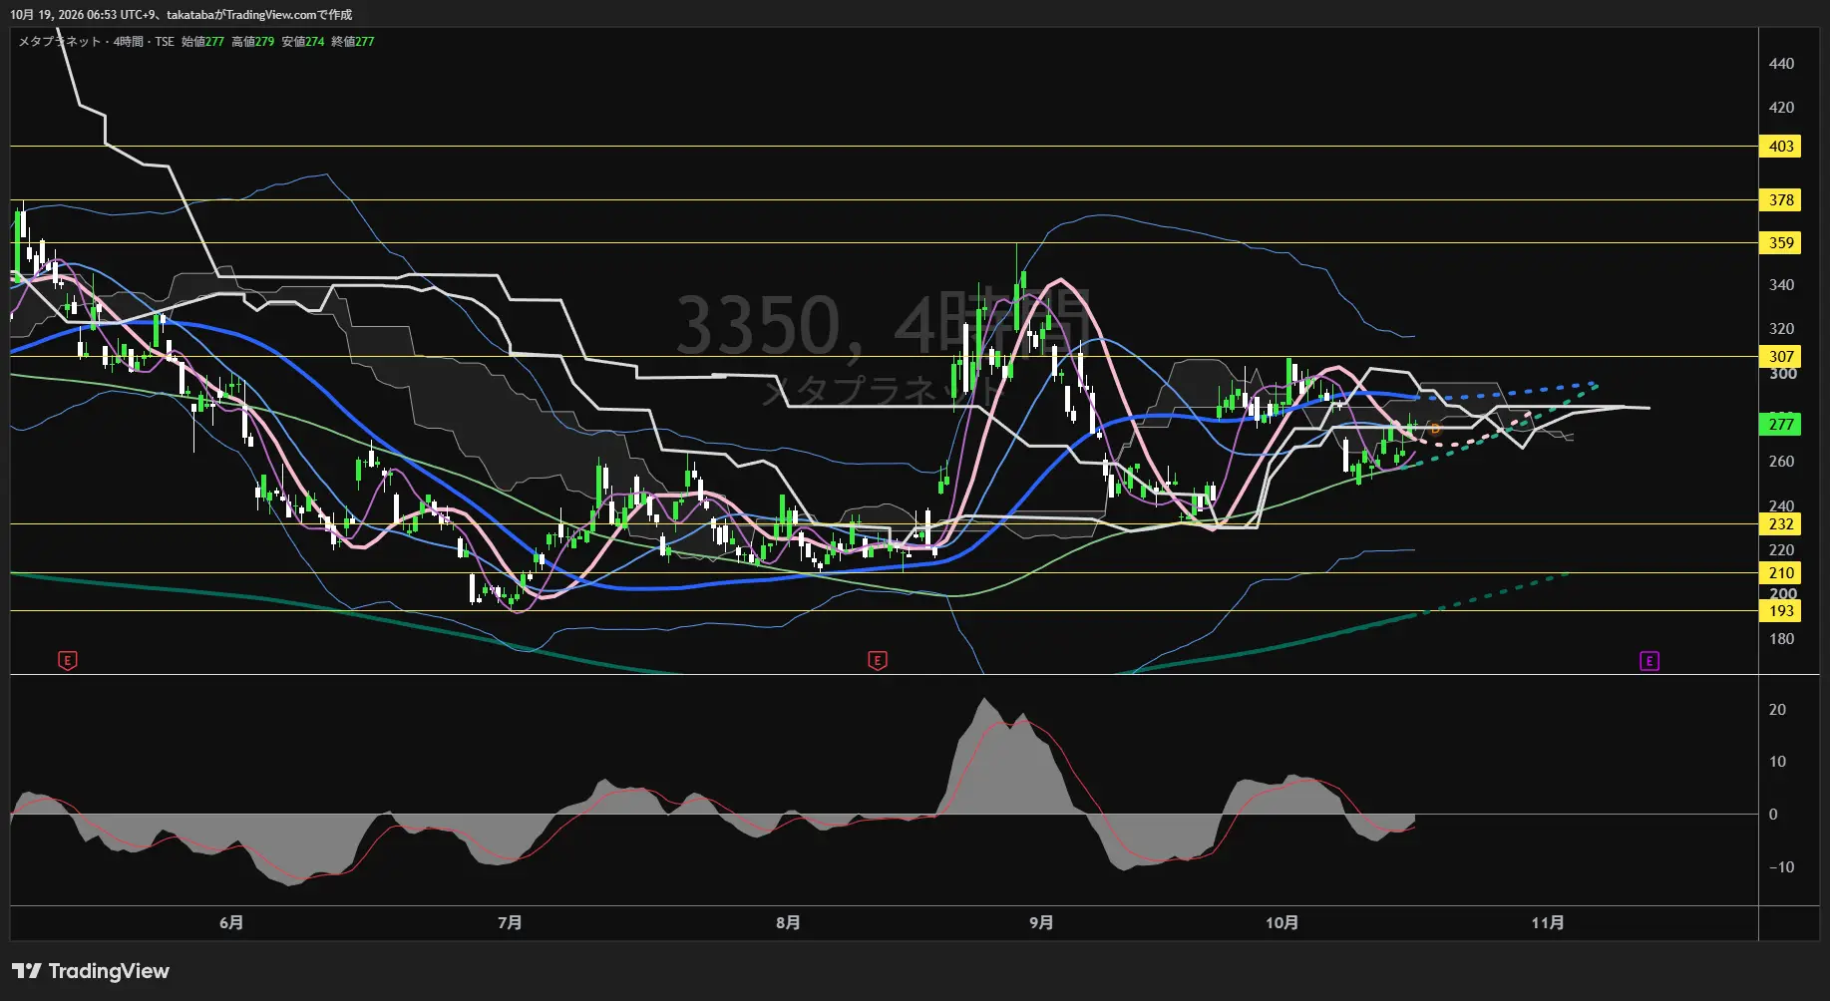Click the 8月 label on time axis
This screenshot has width=1830, height=1001.
coord(788,923)
